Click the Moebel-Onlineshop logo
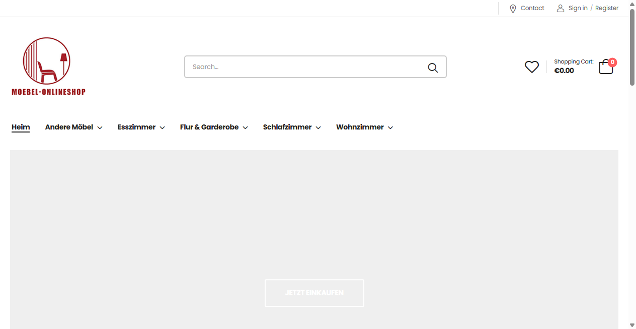 (48, 66)
